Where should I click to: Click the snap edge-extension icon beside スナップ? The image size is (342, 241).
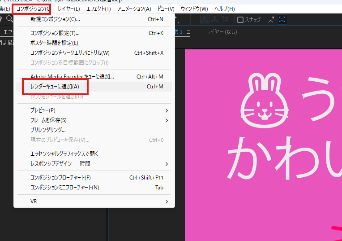tap(271, 19)
